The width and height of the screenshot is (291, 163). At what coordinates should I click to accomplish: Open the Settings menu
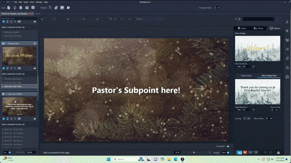click(x=39, y=2)
